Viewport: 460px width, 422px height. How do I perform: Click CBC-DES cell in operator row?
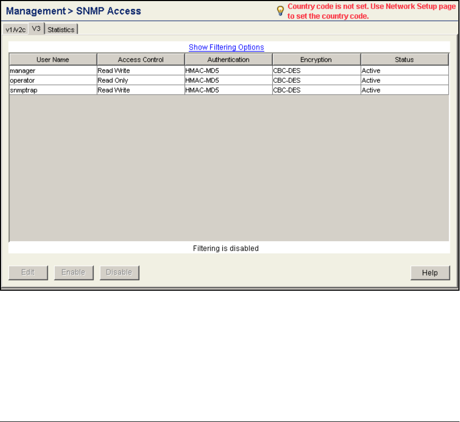tap(316, 80)
